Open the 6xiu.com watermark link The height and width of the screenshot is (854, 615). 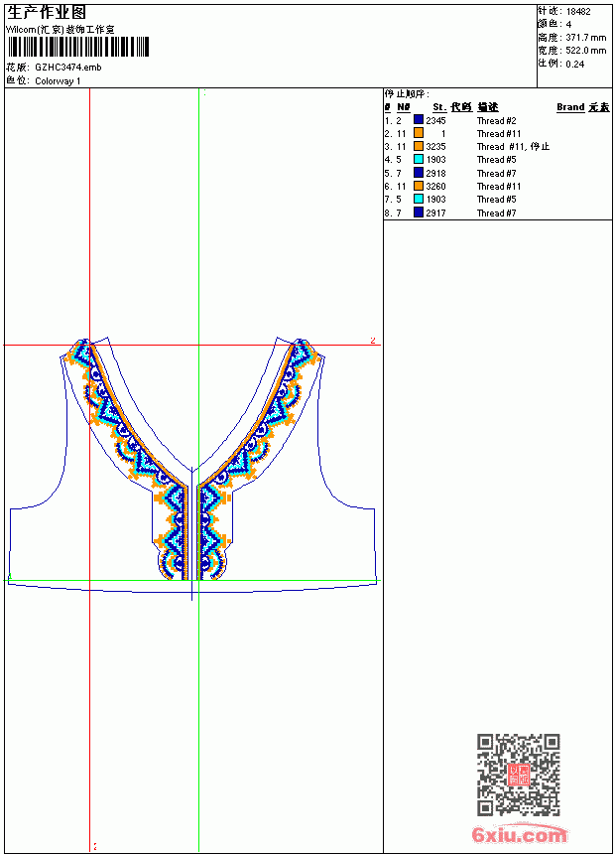click(519, 834)
